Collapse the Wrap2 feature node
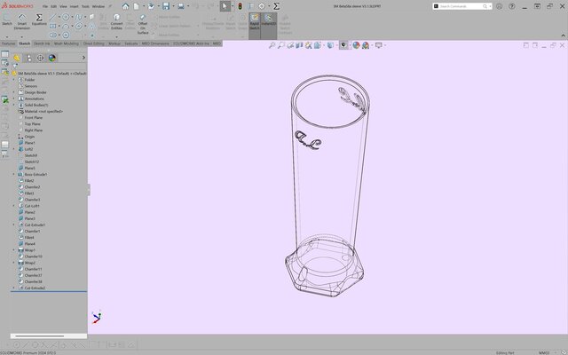Image resolution: width=568 pixels, height=355 pixels. [x=14, y=263]
